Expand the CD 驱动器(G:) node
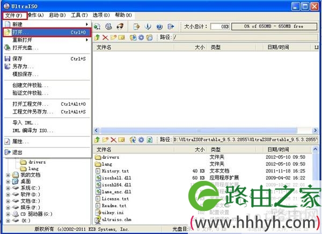Screen dimensions: 322x234 pyautogui.click(x=8, y=214)
